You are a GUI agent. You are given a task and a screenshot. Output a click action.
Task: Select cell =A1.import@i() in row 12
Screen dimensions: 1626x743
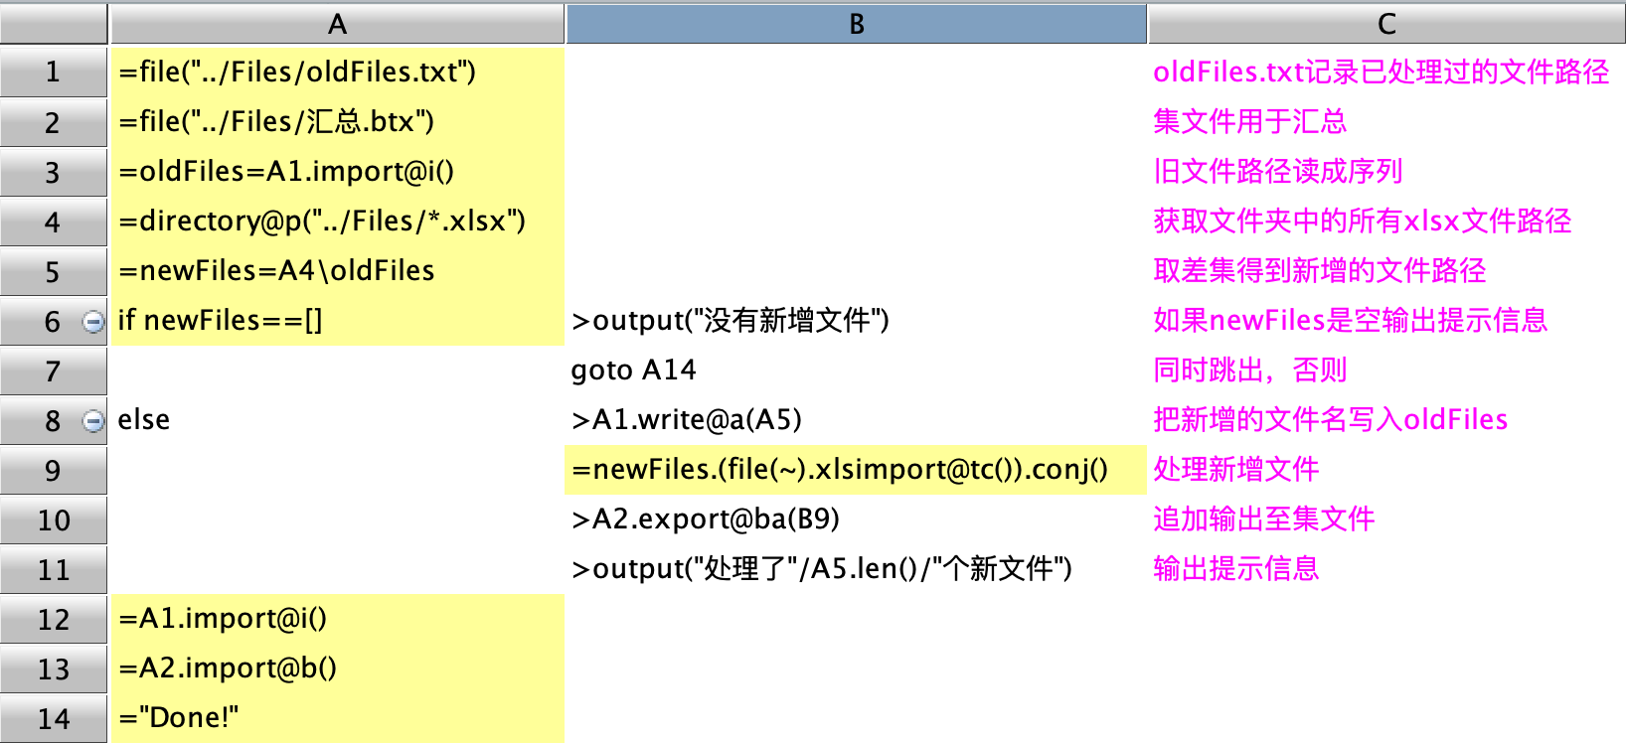(337, 619)
